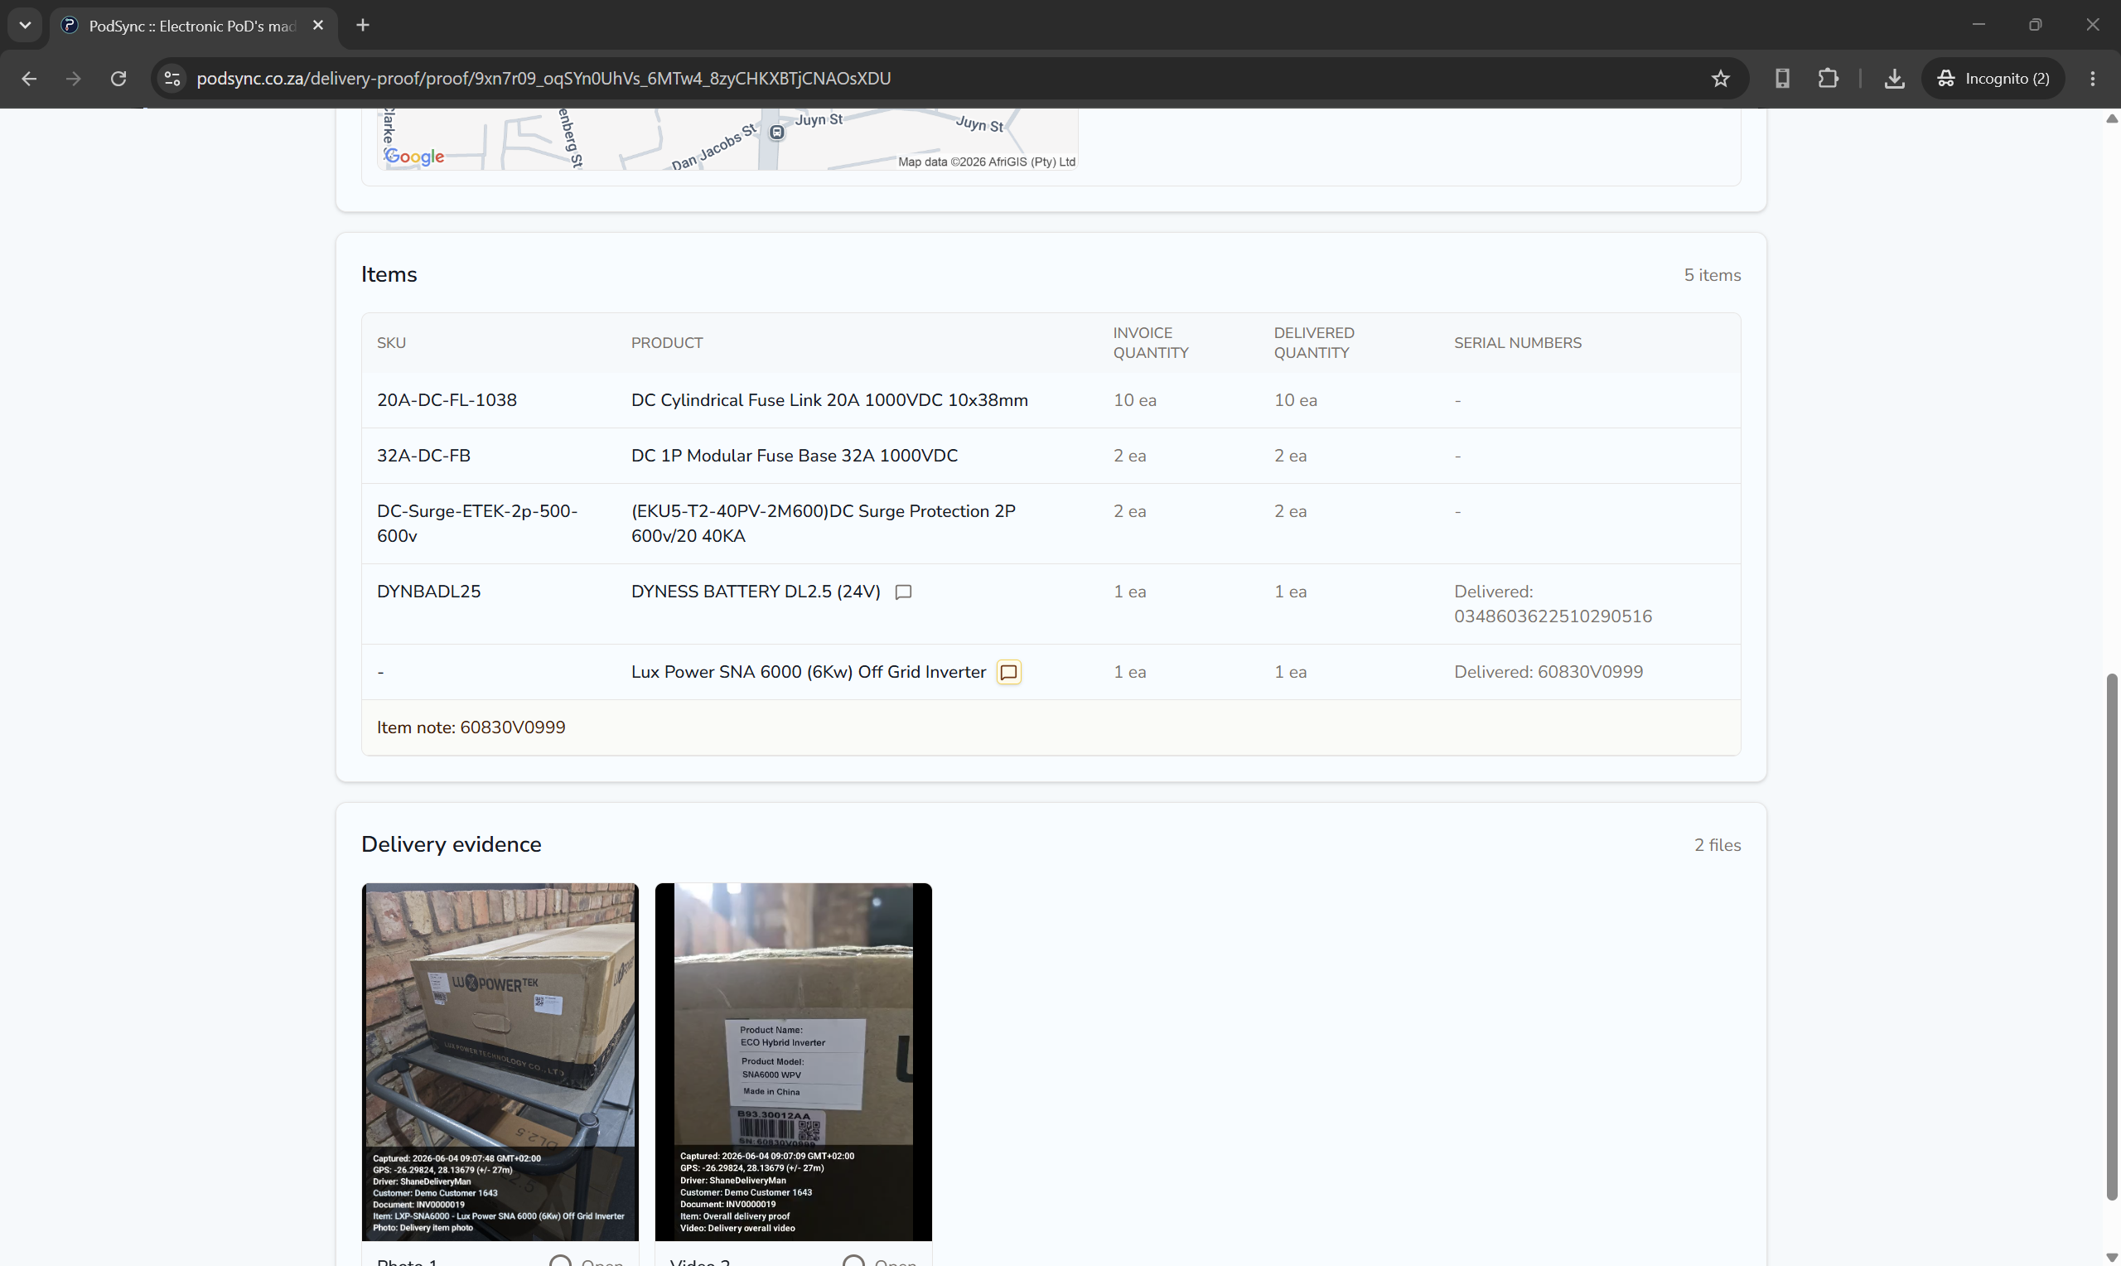The height and width of the screenshot is (1266, 2121).
Task: Open the extensions puzzle icon
Action: pos(1828,79)
